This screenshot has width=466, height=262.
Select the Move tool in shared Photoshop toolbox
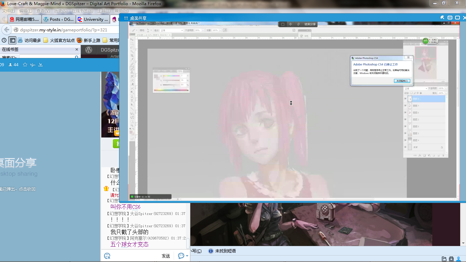[132, 40]
